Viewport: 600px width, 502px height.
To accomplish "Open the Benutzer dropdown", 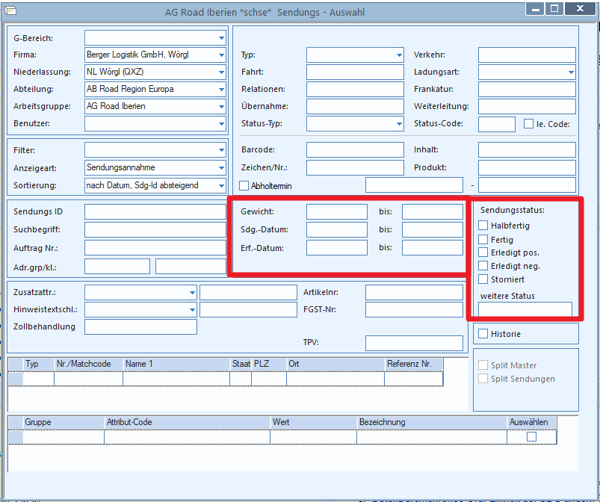I will coord(221,123).
